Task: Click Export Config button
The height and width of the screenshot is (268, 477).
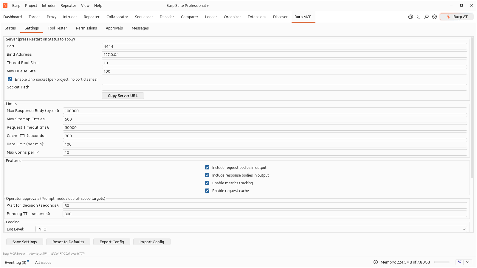Action: click(112, 242)
